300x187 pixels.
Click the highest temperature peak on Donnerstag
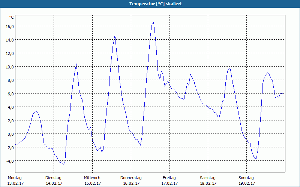153,22
